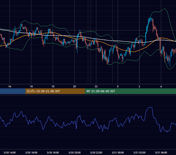Click the 3/30 22:00 date label
Image resolution: width=176 pixels, height=155 pixels.
click(96, 152)
